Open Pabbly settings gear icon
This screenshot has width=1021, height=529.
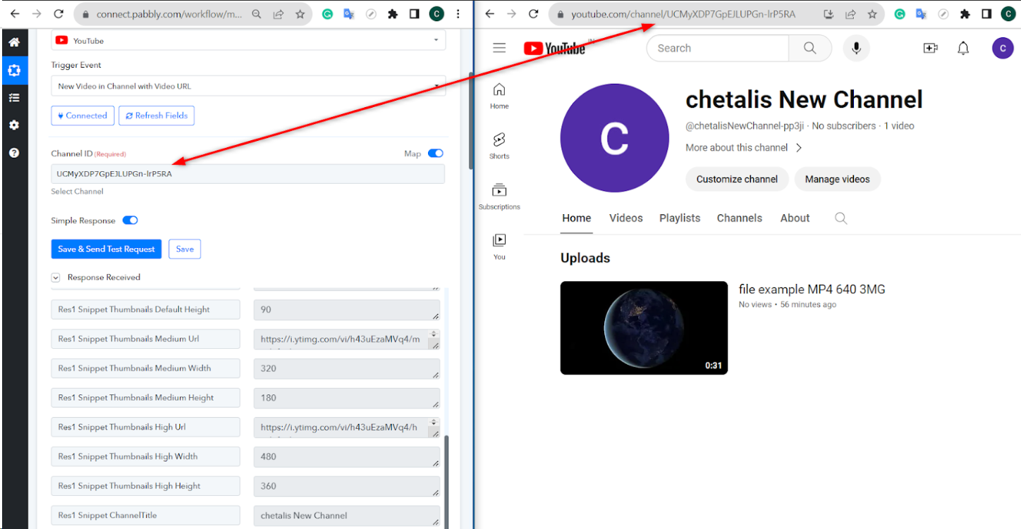pos(13,125)
